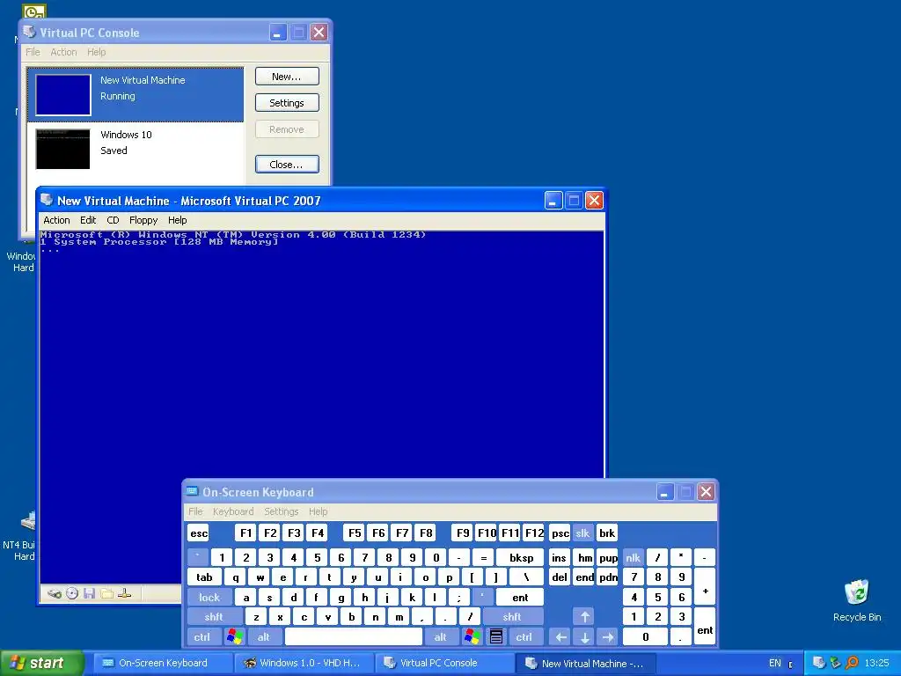Click the New... button in Virtual PC Console

287,77
